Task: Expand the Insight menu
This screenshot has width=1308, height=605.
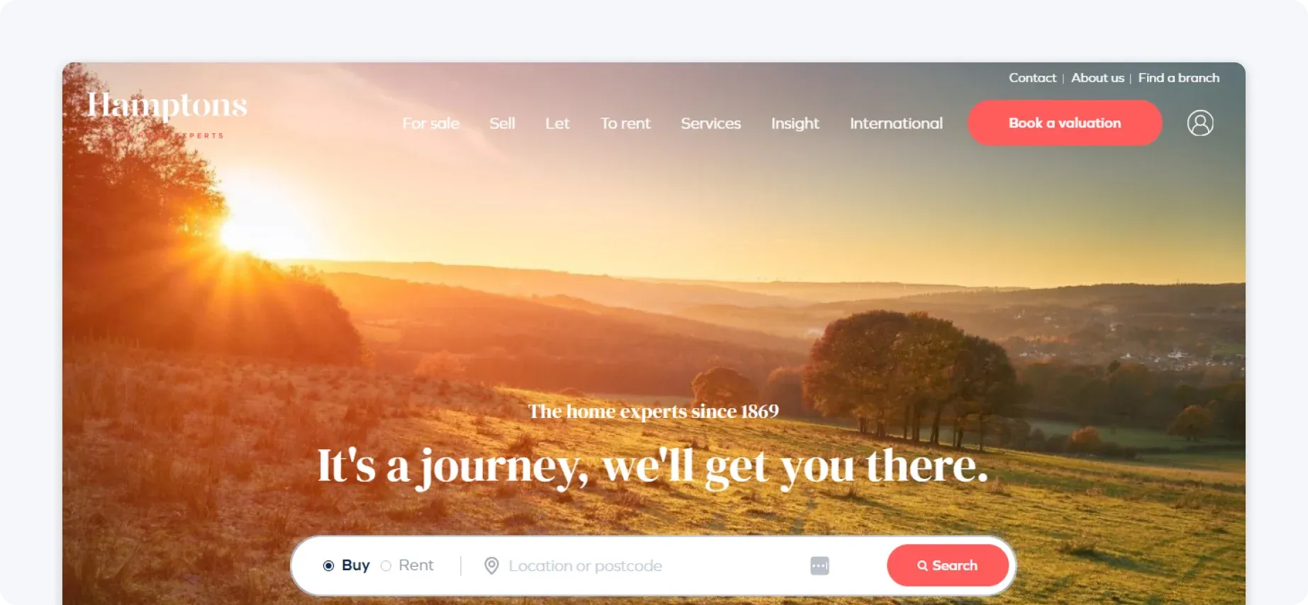Action: (x=795, y=123)
